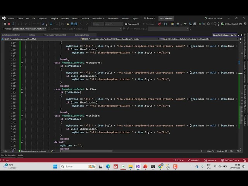Click the blue restart application icon

tap(165, 24)
